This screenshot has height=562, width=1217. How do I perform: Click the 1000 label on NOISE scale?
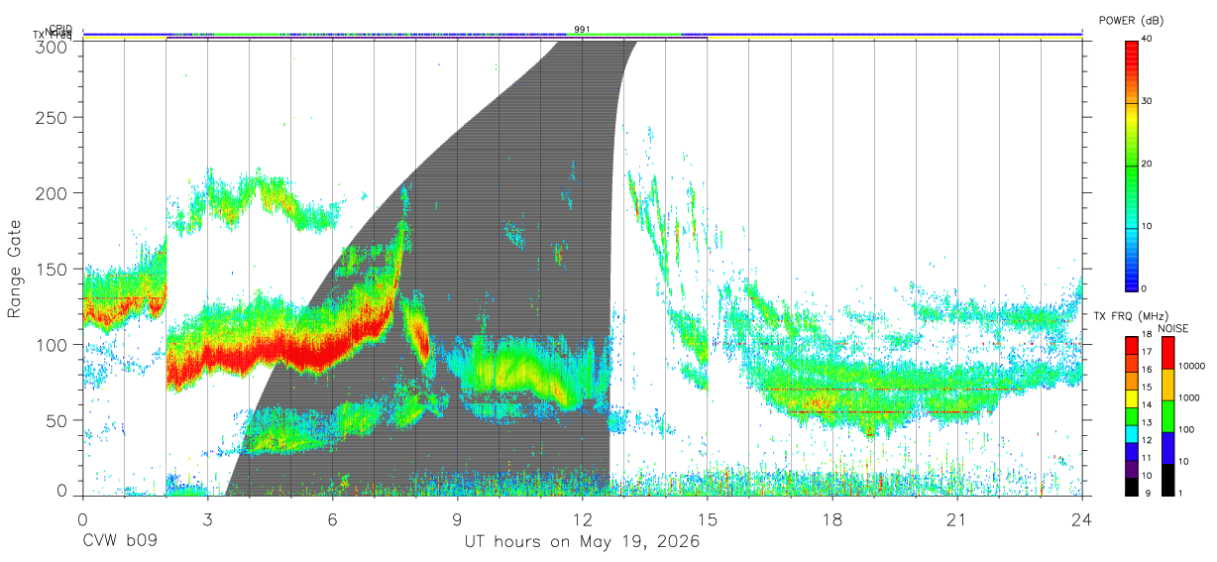[x=1188, y=397]
